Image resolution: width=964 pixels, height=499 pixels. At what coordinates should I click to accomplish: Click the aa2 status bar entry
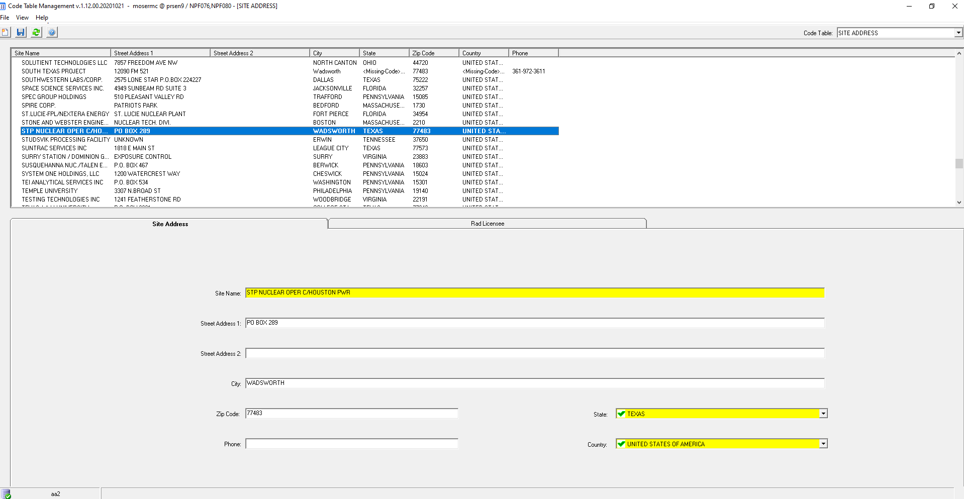(55, 494)
